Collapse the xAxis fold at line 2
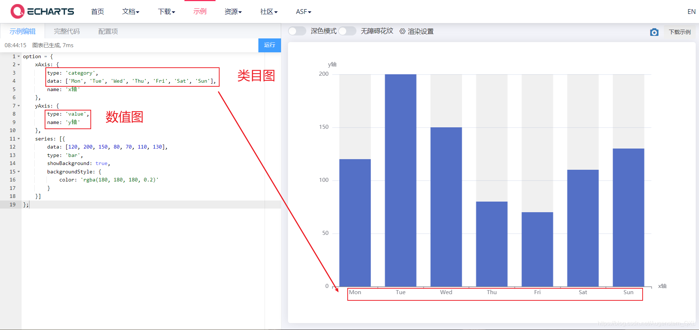The height and width of the screenshot is (330, 699). (19, 65)
